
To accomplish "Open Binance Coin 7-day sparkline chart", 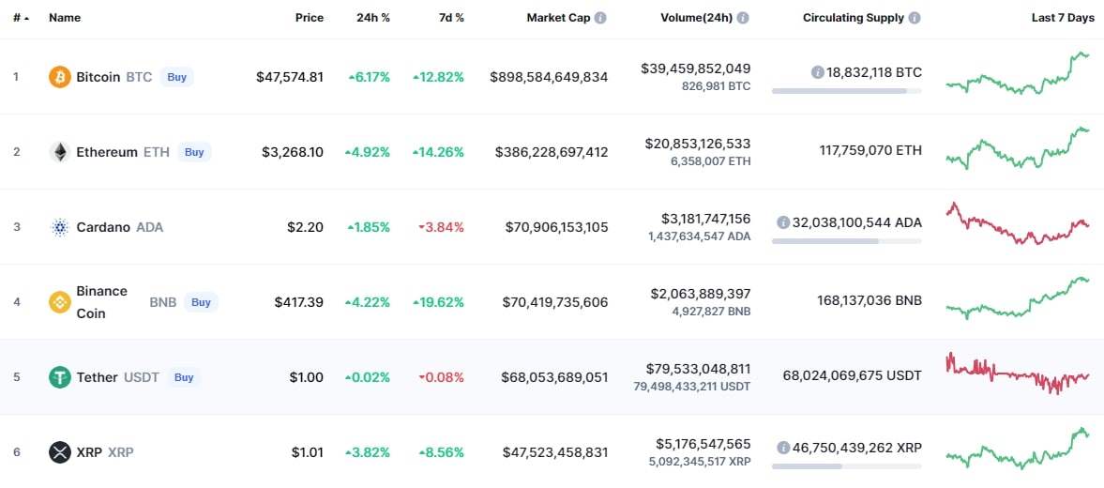I will coord(1018,298).
